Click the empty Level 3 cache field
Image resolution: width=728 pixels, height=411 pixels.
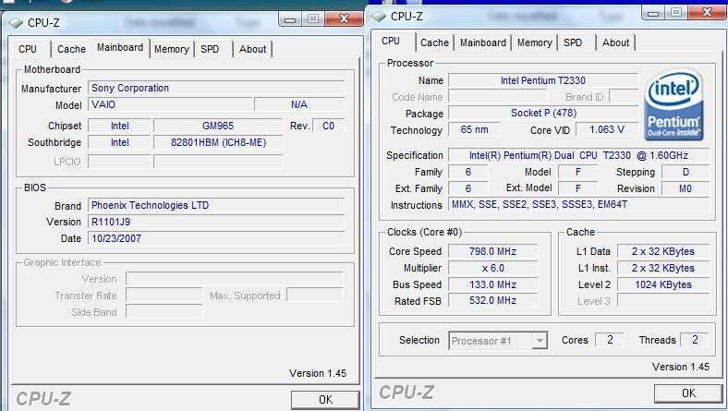coord(663,301)
